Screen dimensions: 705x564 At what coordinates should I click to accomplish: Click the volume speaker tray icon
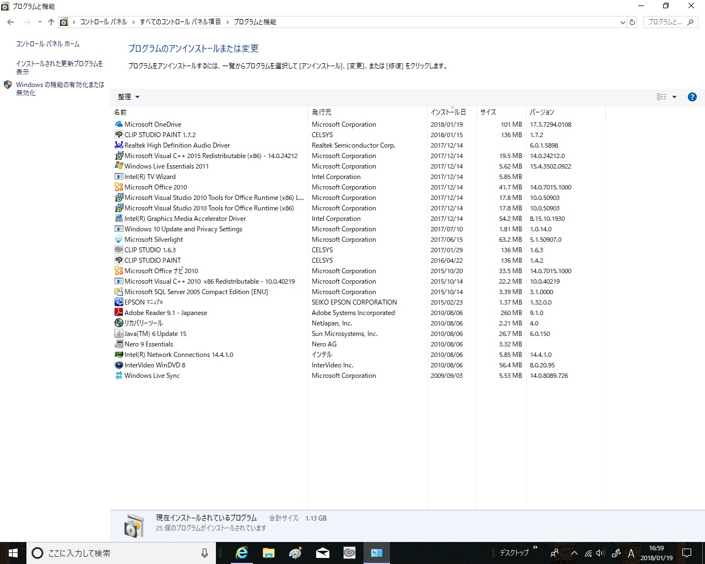(x=600, y=553)
